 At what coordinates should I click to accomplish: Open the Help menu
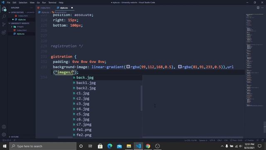[61, 2]
